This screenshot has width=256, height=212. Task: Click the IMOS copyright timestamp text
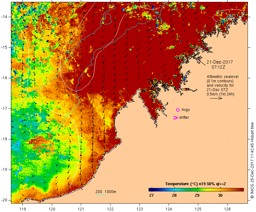pos(252,161)
